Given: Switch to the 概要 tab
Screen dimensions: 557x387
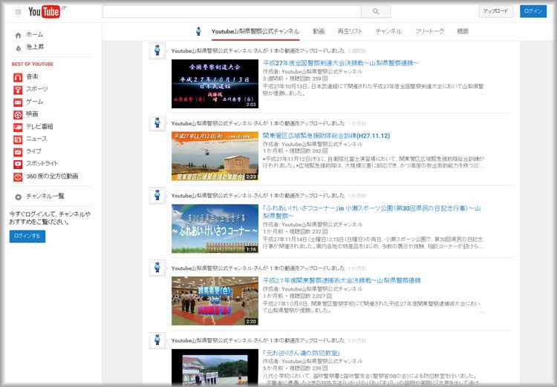Looking at the screenshot, I should (463, 32).
